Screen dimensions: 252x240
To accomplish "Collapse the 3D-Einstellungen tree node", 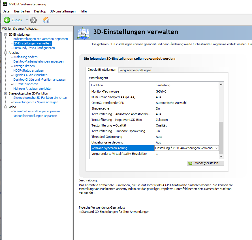I will pyautogui.click(x=6, y=35).
